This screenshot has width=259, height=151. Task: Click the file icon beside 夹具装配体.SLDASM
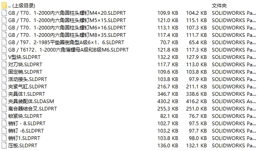[4, 101]
